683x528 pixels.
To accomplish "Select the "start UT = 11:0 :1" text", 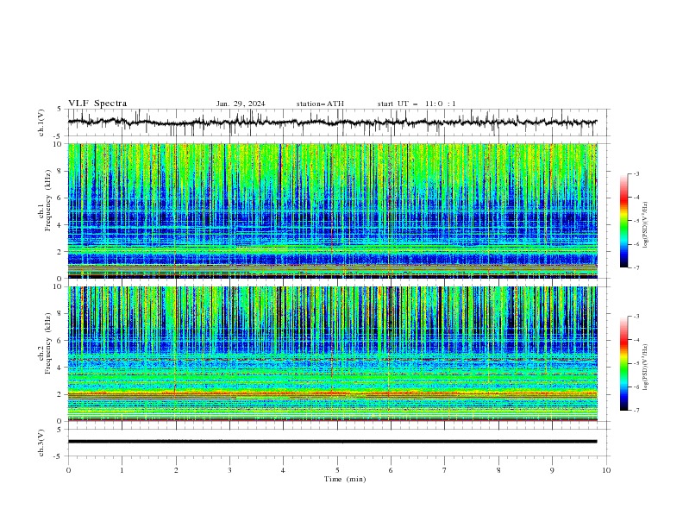I will (417, 104).
